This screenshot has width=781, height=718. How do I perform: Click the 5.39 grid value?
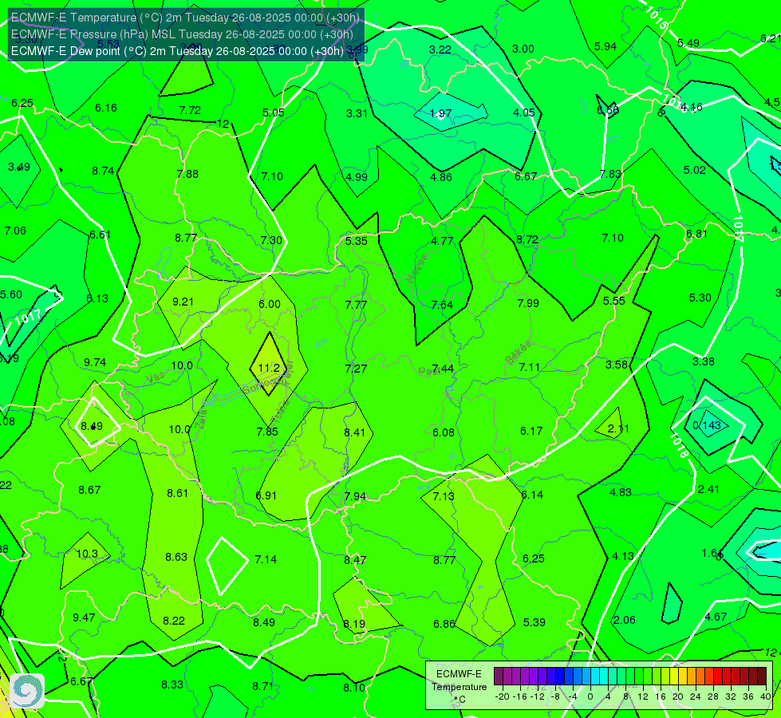point(534,621)
